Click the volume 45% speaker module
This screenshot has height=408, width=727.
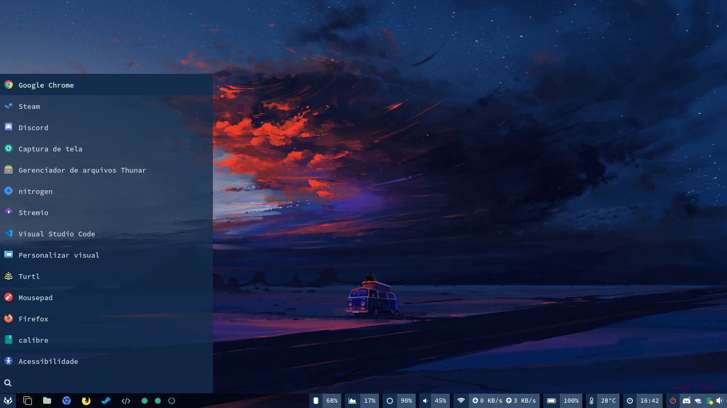click(434, 401)
